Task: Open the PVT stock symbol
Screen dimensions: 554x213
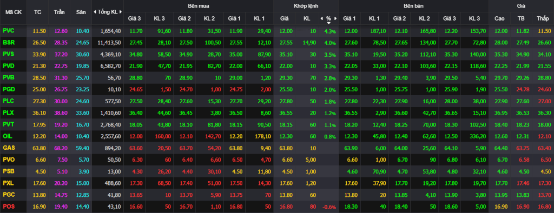Action: pos(8,124)
